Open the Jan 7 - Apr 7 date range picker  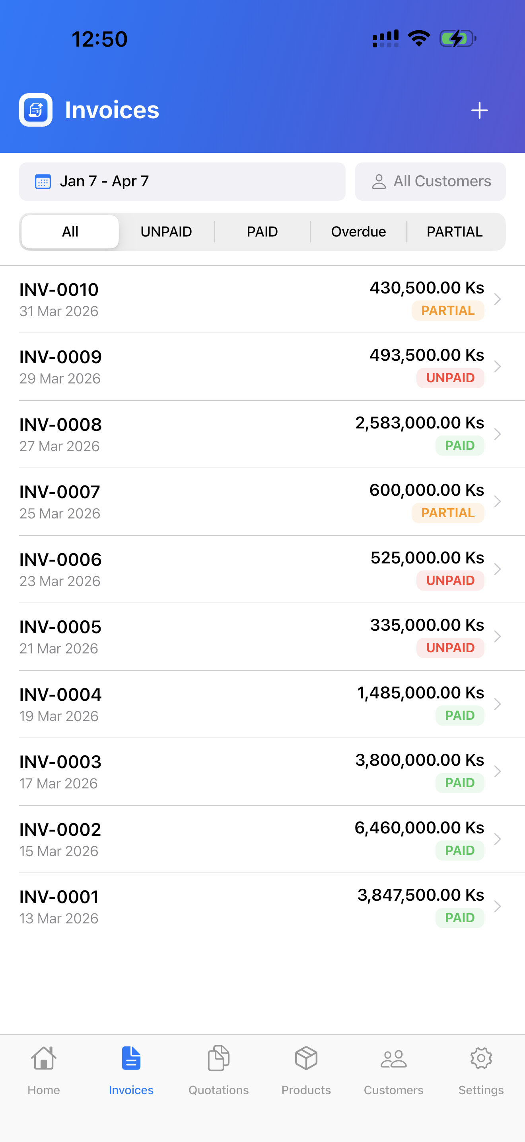click(x=182, y=182)
